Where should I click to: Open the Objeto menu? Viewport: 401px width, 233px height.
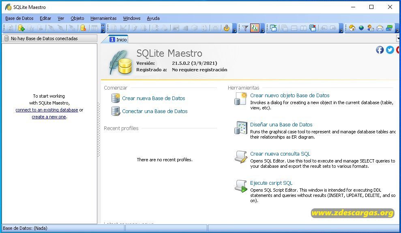pyautogui.click(x=77, y=18)
